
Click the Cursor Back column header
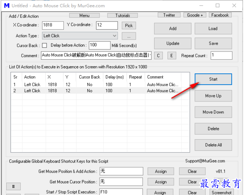[90, 77]
